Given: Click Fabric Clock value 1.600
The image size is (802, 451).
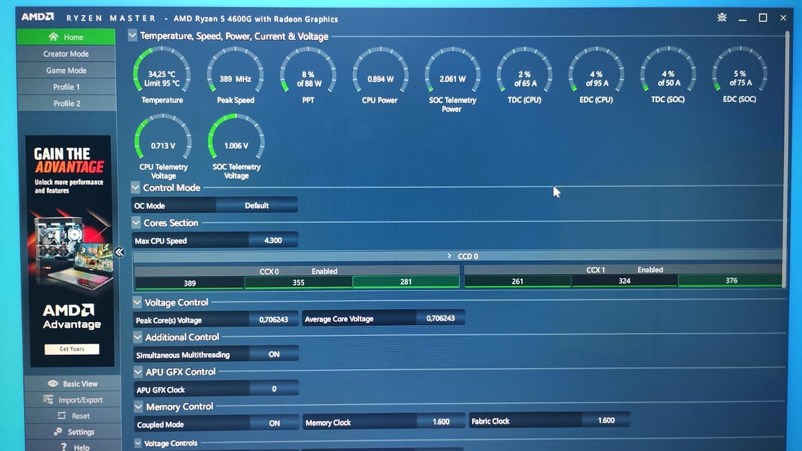Looking at the screenshot, I should (606, 420).
